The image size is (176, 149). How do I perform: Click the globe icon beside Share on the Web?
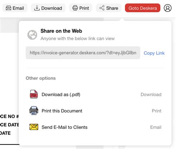coord(32,35)
